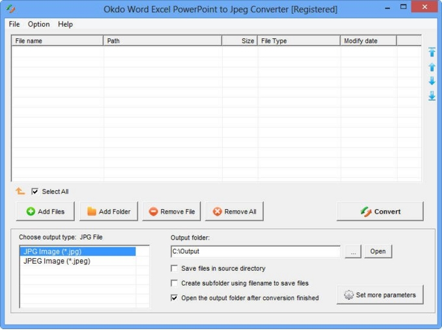This screenshot has height=335, width=442.
Task: Click the move-to-top arrow icon
Action: [432, 52]
